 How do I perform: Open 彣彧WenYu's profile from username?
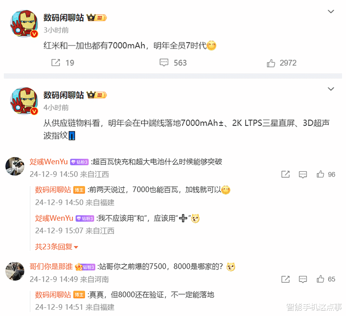[x=49, y=162]
